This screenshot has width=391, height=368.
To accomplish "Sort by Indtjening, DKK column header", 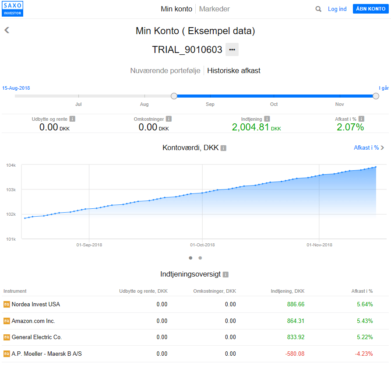I will coord(288,291).
